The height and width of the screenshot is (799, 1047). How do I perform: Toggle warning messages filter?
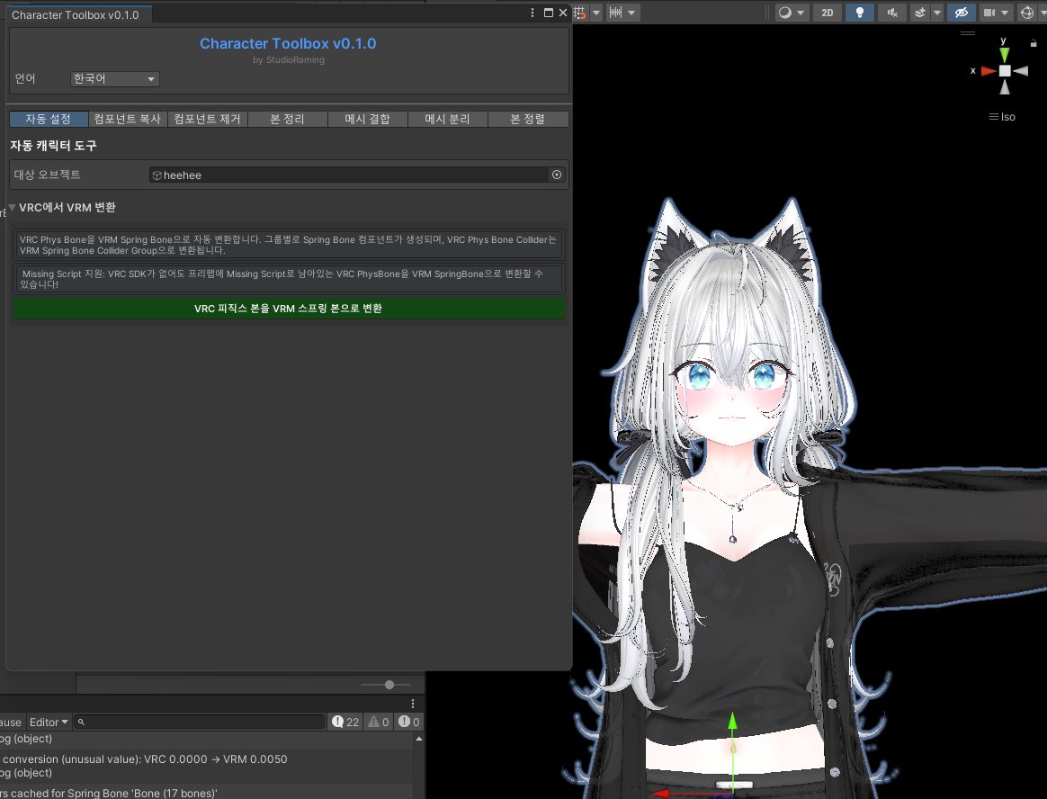point(378,723)
